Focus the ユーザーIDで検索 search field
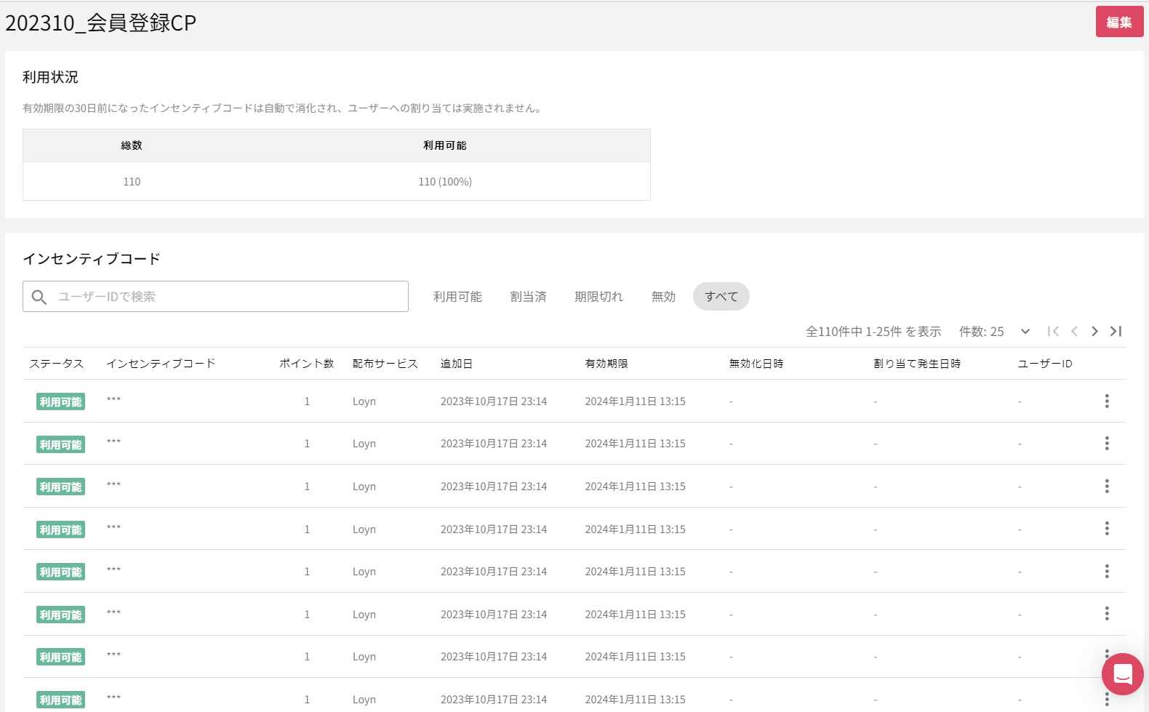The image size is (1149, 712). click(215, 297)
